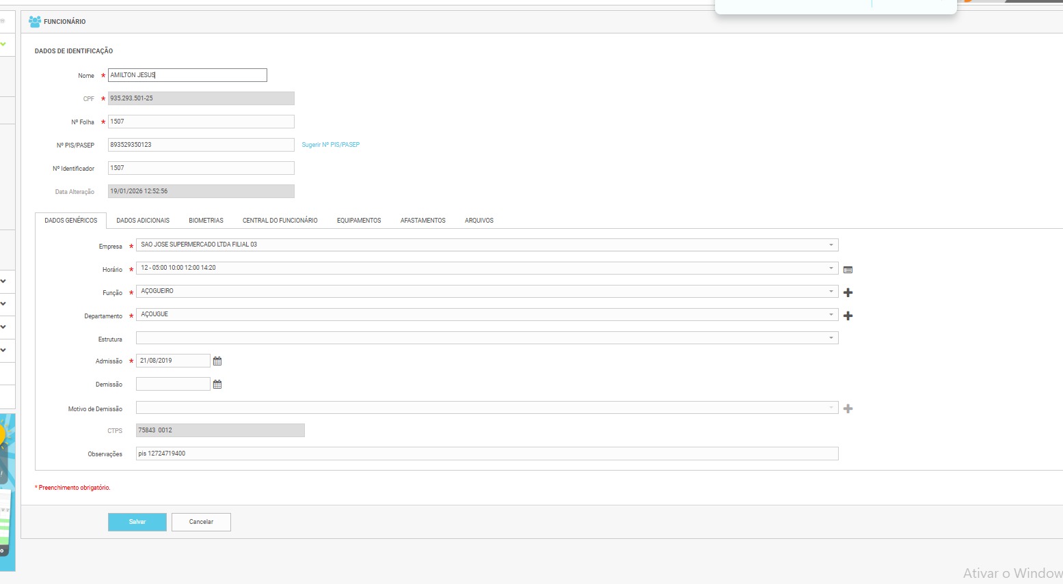Open the Biometrias tab
The height and width of the screenshot is (584, 1063).
pyautogui.click(x=206, y=221)
